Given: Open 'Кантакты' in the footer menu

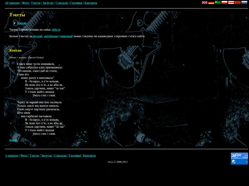Looking at the screenshot, I should [x=89, y=156].
